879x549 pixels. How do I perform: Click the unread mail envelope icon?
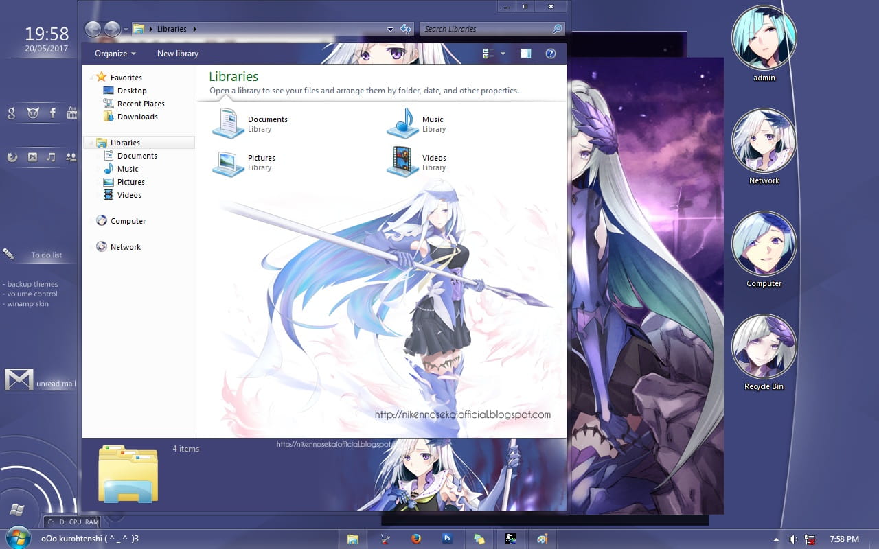pyautogui.click(x=19, y=379)
